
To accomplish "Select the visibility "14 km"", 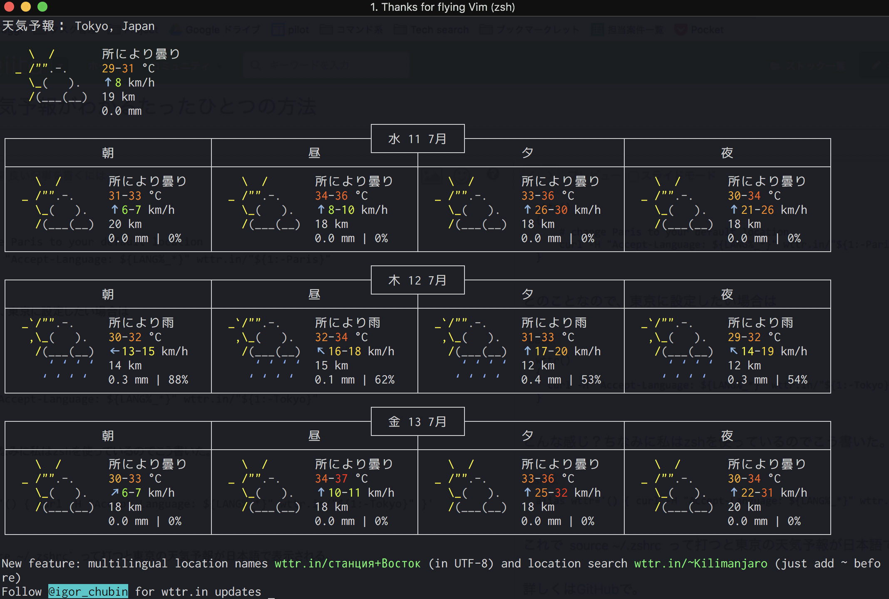I will click(x=125, y=366).
